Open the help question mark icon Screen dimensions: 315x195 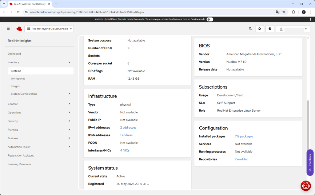(270, 29)
